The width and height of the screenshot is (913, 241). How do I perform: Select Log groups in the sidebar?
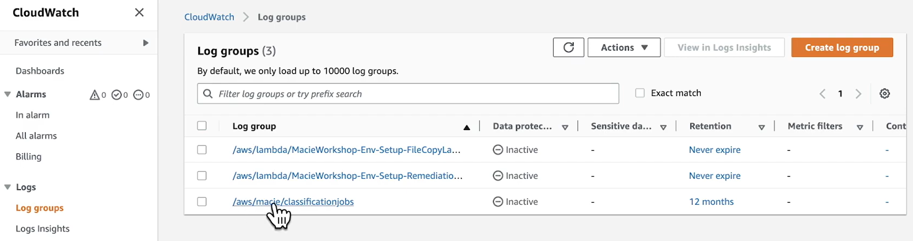point(40,208)
